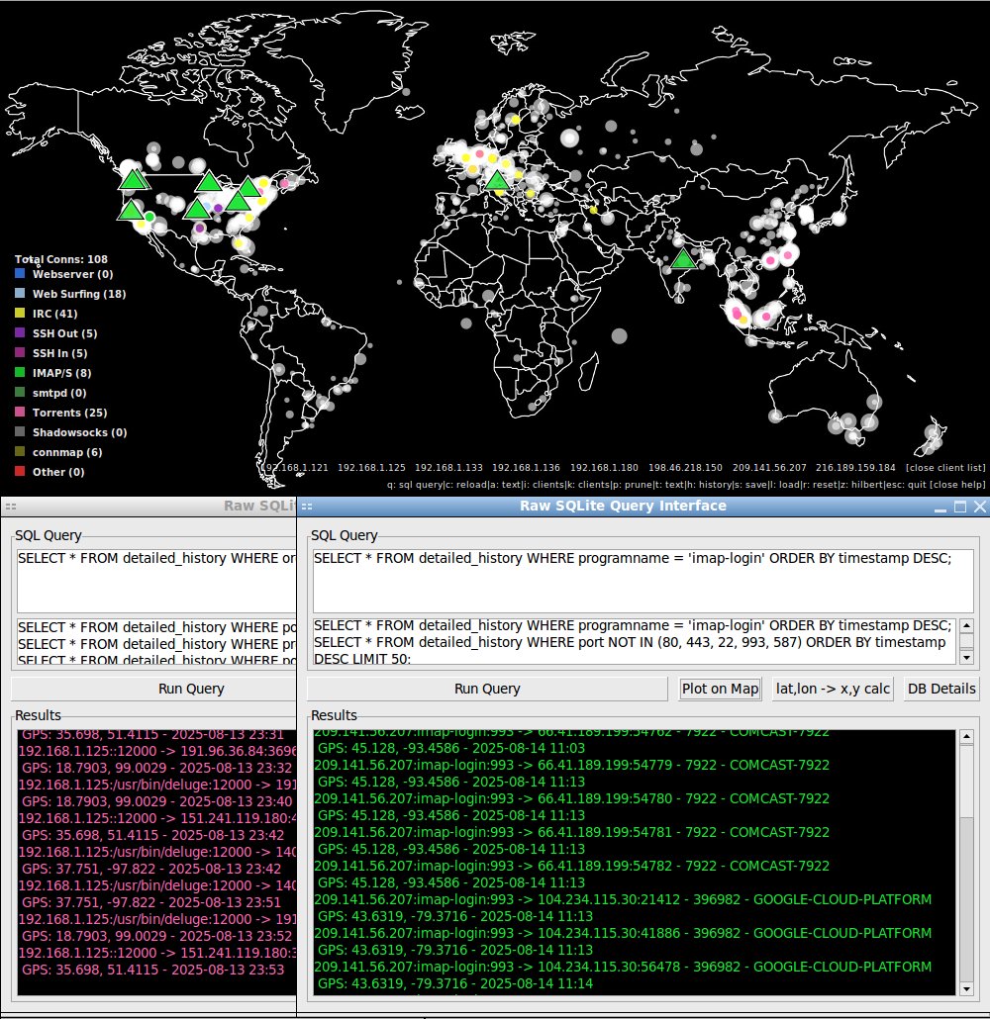Screen dimensions: 990x1019
Task: Select first history query in the back window
Action: [x=156, y=628]
